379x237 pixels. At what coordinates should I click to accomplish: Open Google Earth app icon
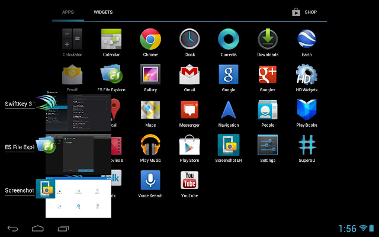click(x=307, y=40)
